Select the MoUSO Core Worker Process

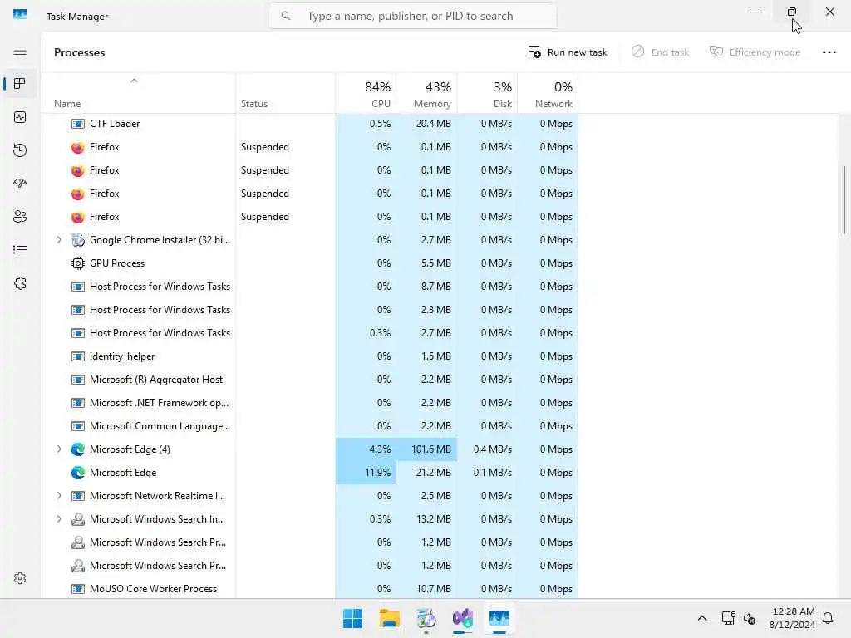309,589
